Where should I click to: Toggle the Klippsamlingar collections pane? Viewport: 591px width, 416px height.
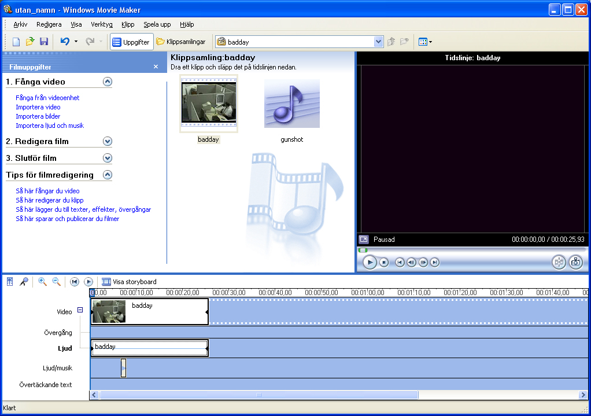point(181,42)
